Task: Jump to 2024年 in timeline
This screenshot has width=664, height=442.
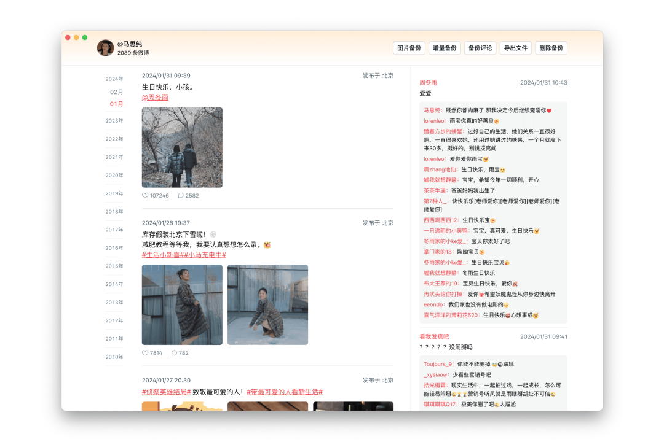Action: 114,79
